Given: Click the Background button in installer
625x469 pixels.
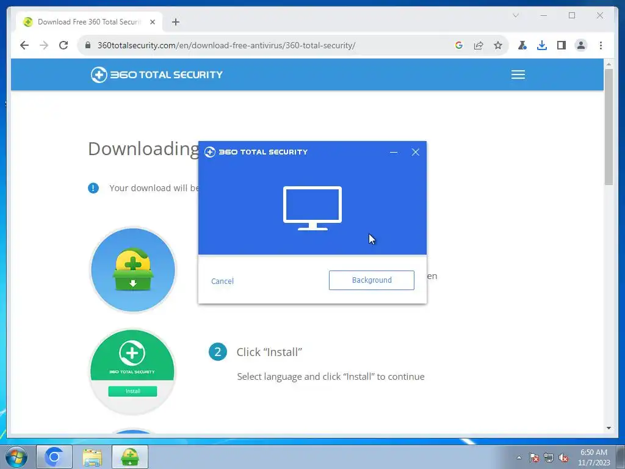Looking at the screenshot, I should click(371, 280).
